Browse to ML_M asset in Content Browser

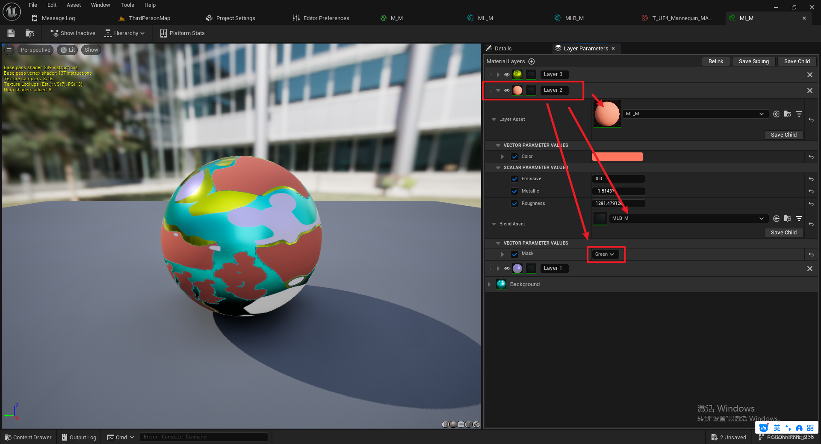point(788,114)
